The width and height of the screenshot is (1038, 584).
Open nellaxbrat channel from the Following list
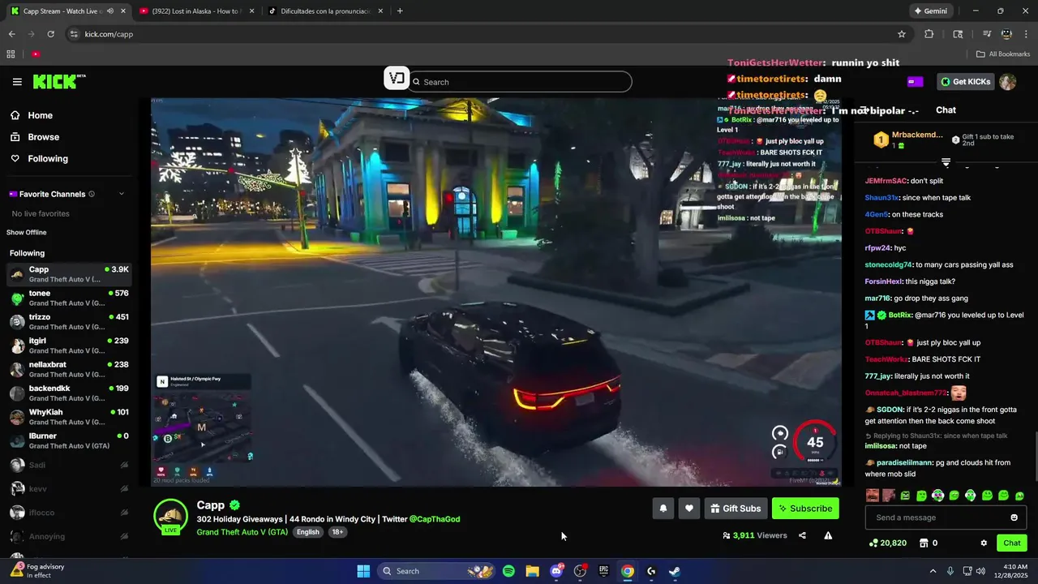click(x=69, y=369)
